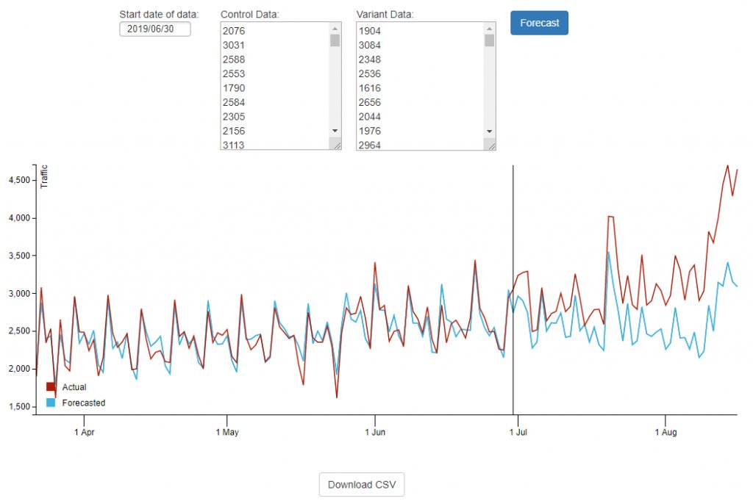Click the 3,500 y-axis label
The width and height of the screenshot is (753, 501).
tap(19, 256)
